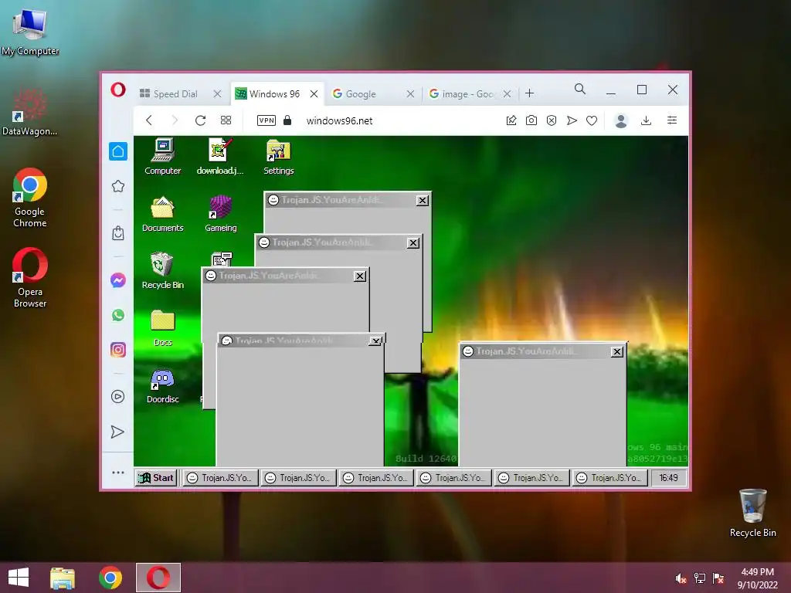Open the Opera menu logo
This screenshot has height=593, width=791.
click(118, 90)
